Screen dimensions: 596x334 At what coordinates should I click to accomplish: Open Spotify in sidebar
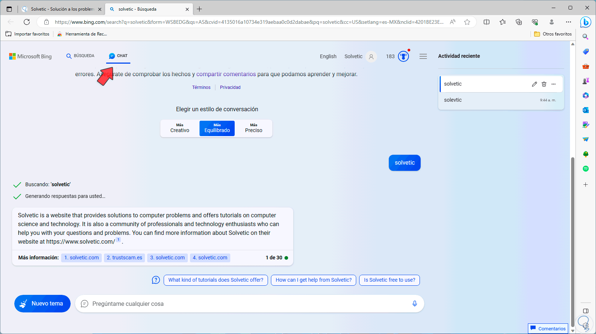click(586, 169)
